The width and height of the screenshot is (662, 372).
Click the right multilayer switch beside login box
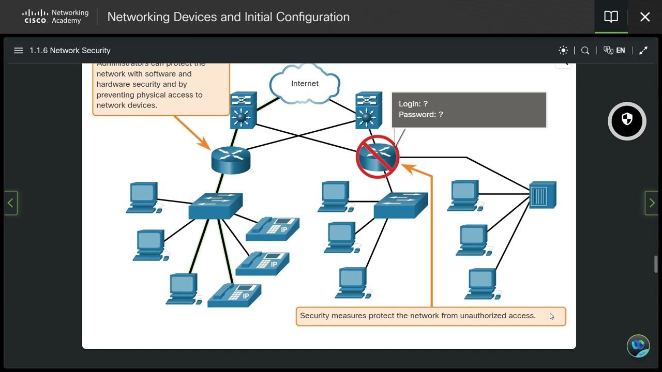click(369, 111)
